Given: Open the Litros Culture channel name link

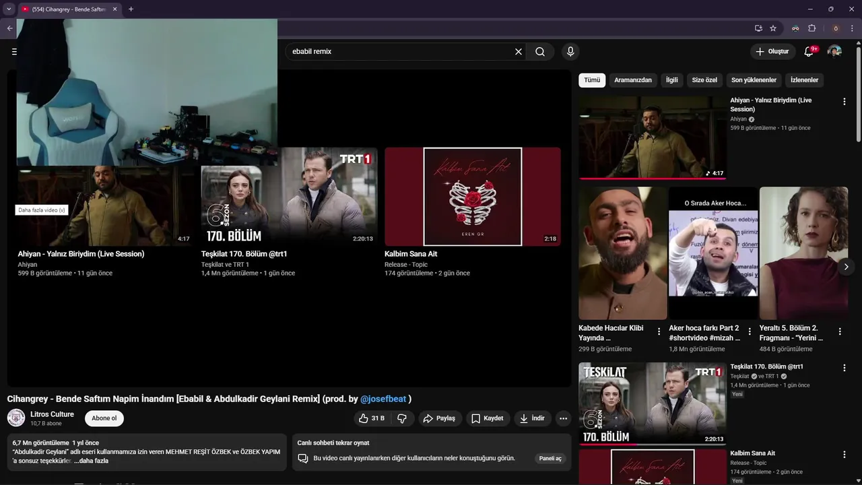Looking at the screenshot, I should 52,414.
